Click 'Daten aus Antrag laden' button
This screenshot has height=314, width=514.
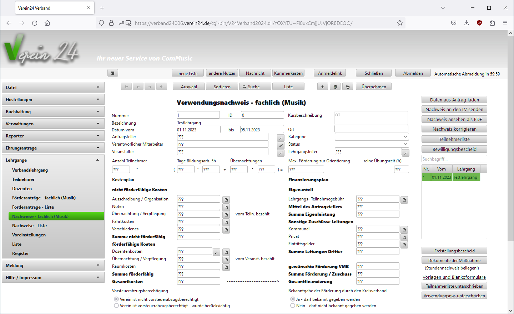coord(454,100)
